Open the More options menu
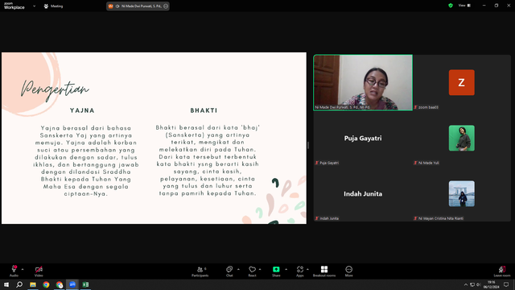This screenshot has height=290, width=515. point(348,271)
